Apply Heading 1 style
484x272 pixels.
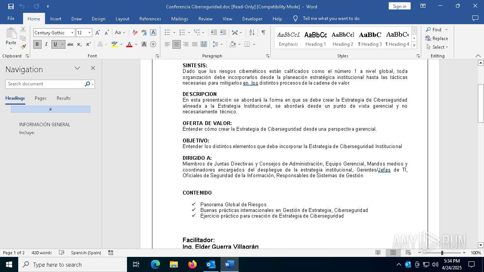[x=316, y=39]
